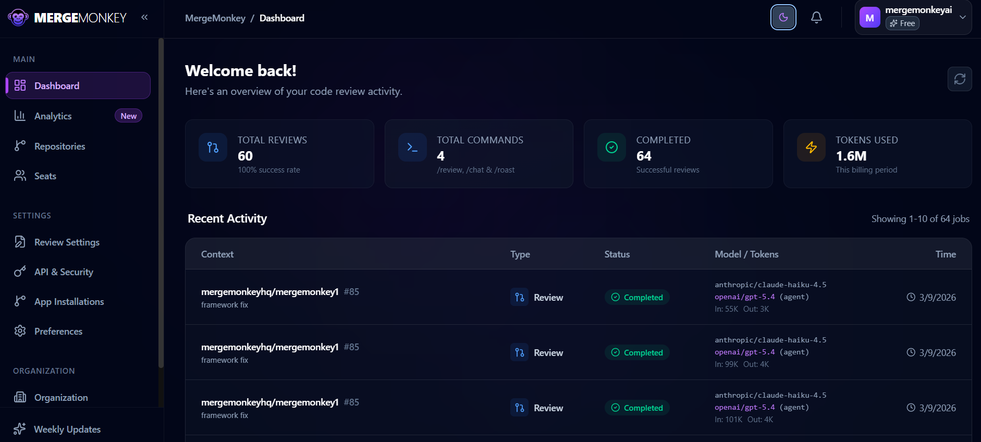Click the New badge beside Analytics
The height and width of the screenshot is (442, 981).
coord(128,116)
